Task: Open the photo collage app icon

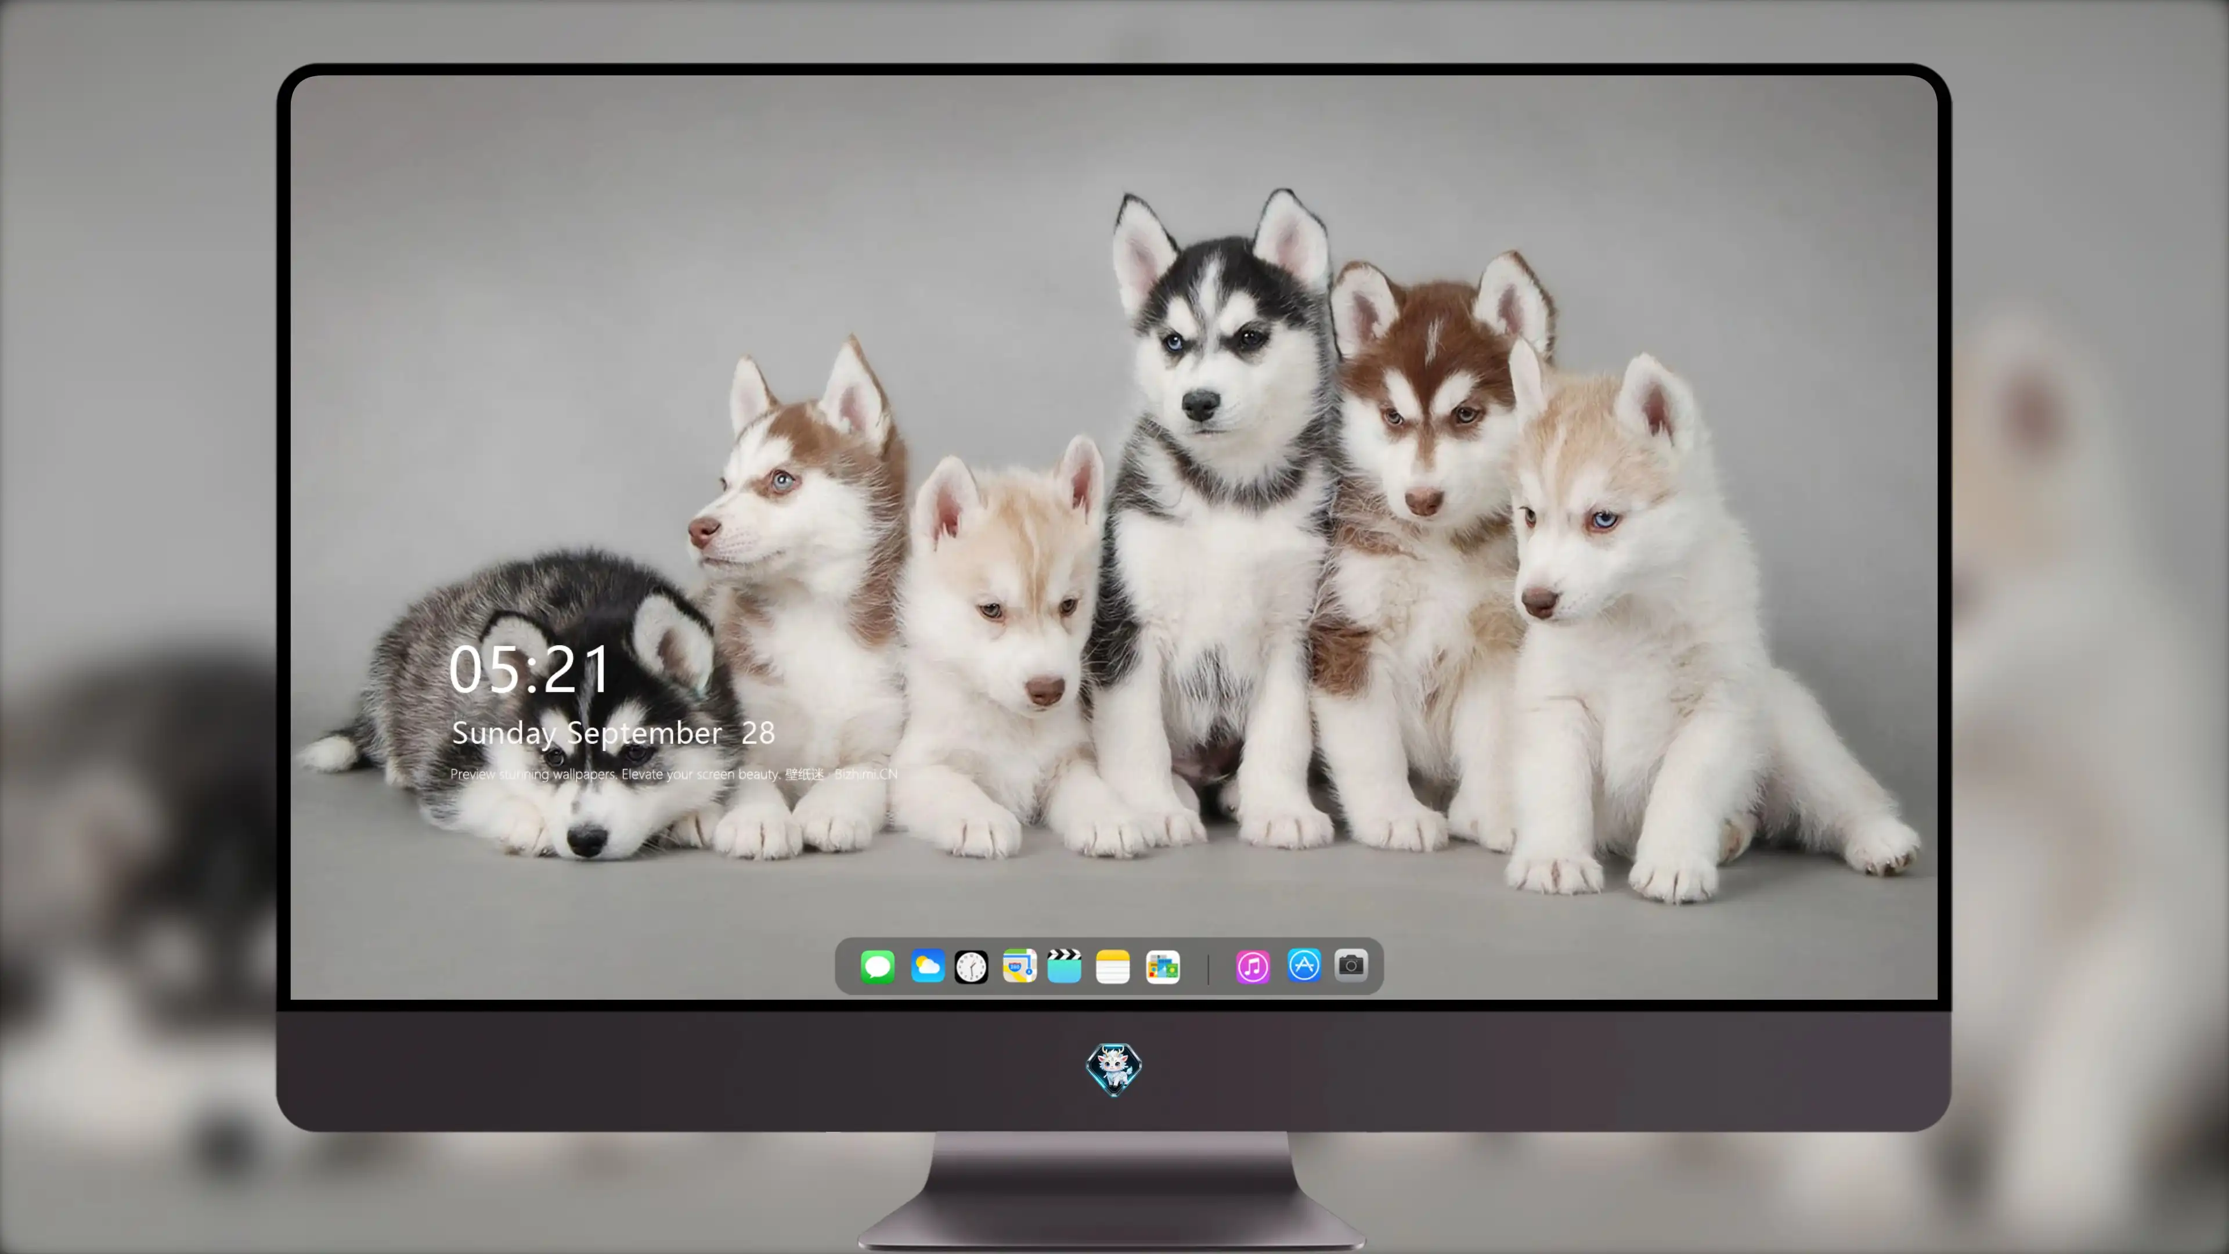Action: point(1163,967)
